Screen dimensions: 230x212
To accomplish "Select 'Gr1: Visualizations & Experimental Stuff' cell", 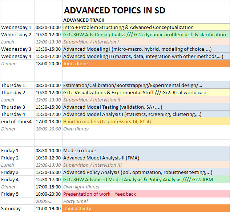I will 146,92.
